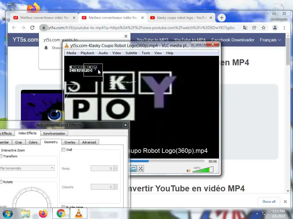
Task: Enable the Rotate checkbox
Action: (1, 182)
